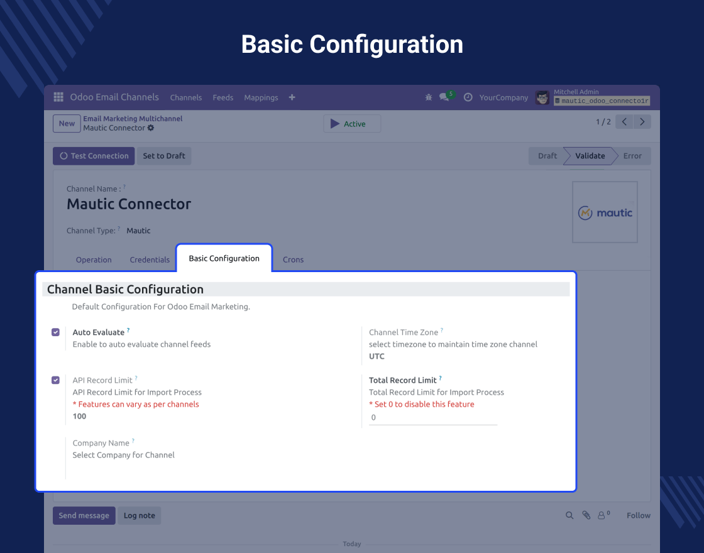Click the Set to Draft button

tap(164, 156)
